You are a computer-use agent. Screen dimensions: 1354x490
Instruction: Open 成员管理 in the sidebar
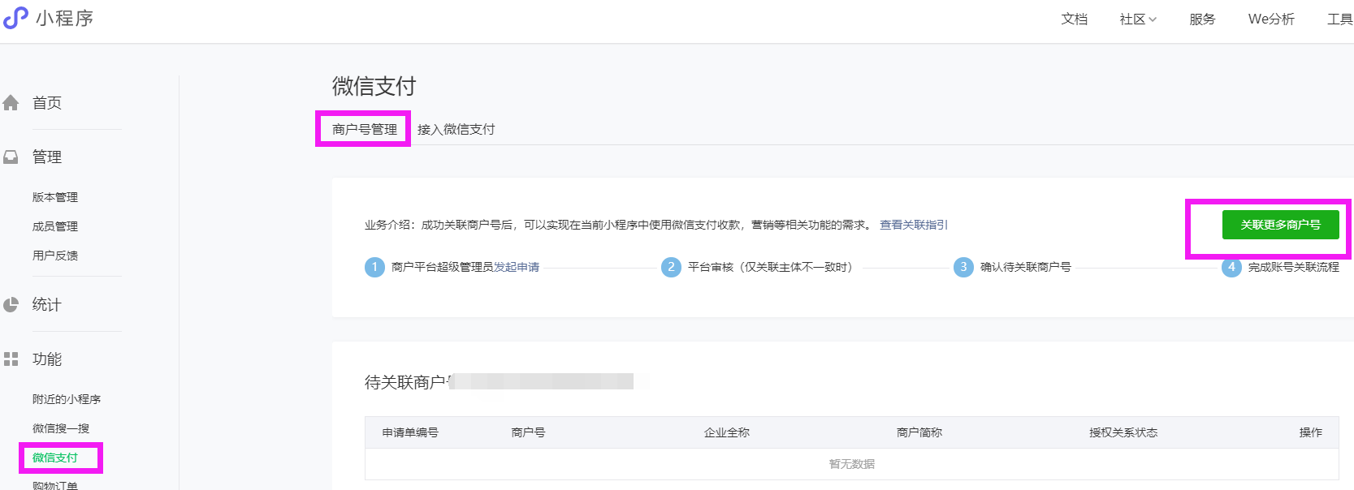click(x=55, y=226)
